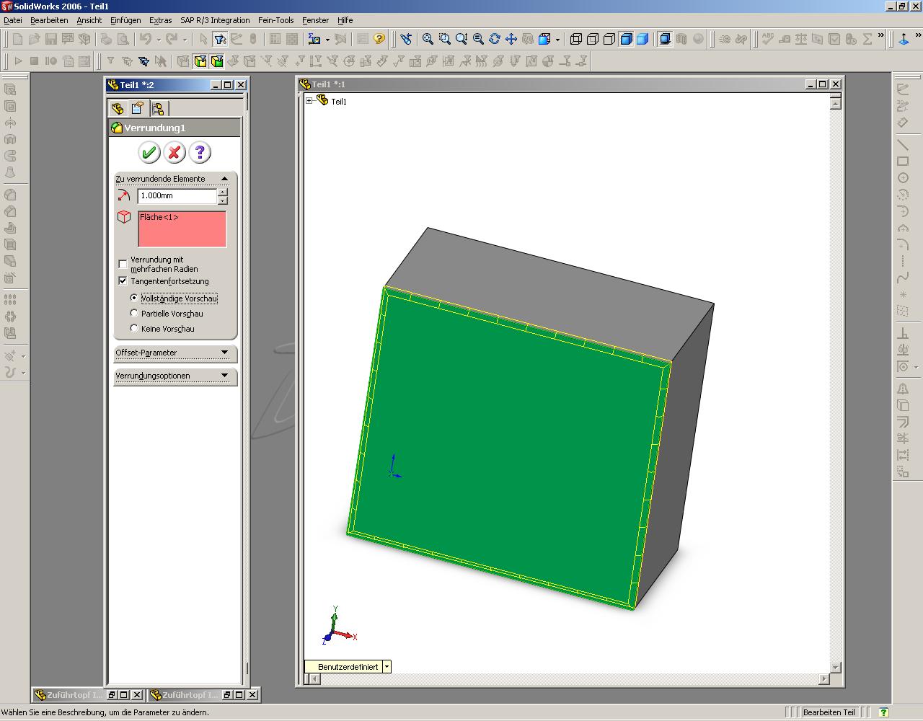
Task: Select the Rotate View tool
Action: pos(495,39)
